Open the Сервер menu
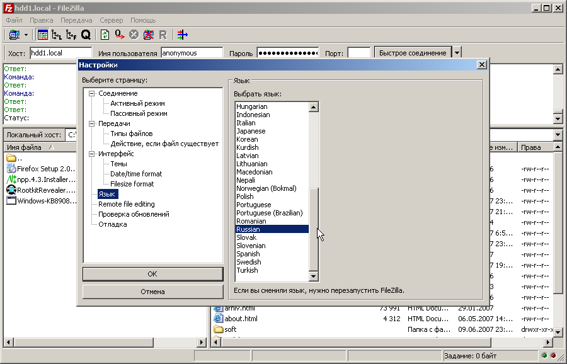Screen dimensions: 567x364 (x=112, y=20)
